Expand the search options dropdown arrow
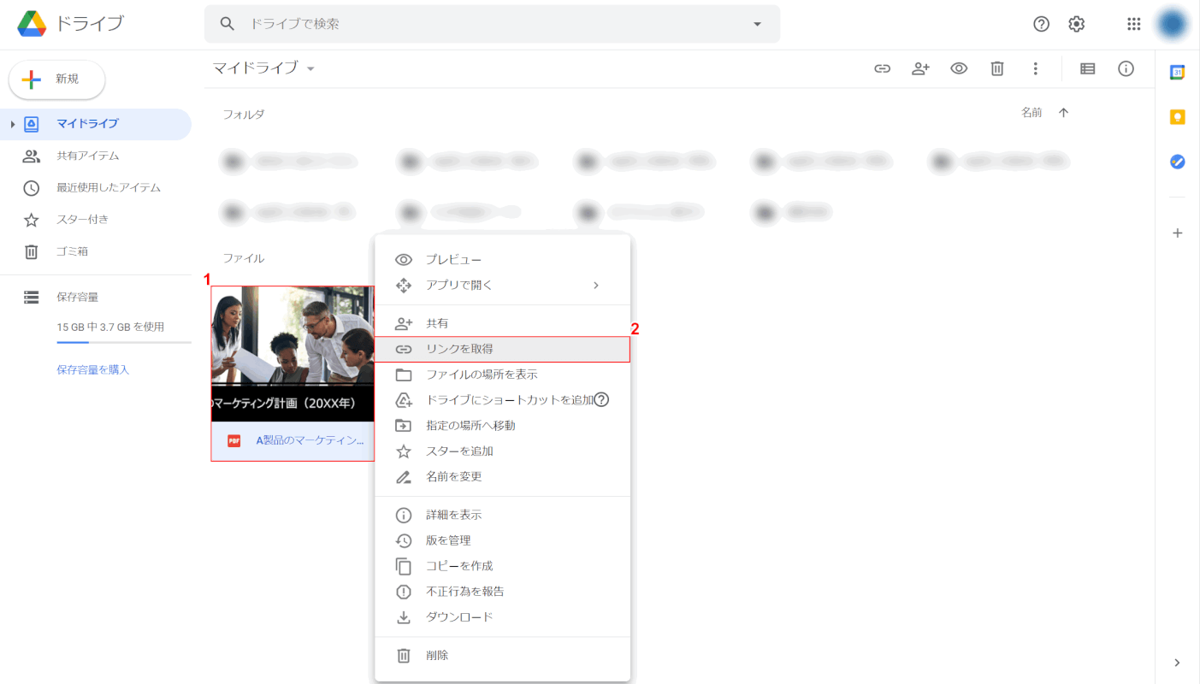 coord(757,24)
